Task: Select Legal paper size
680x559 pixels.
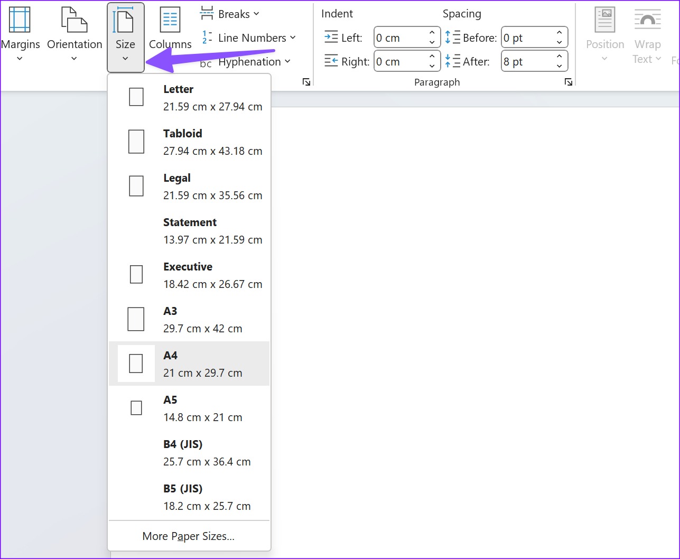Action: point(189,186)
